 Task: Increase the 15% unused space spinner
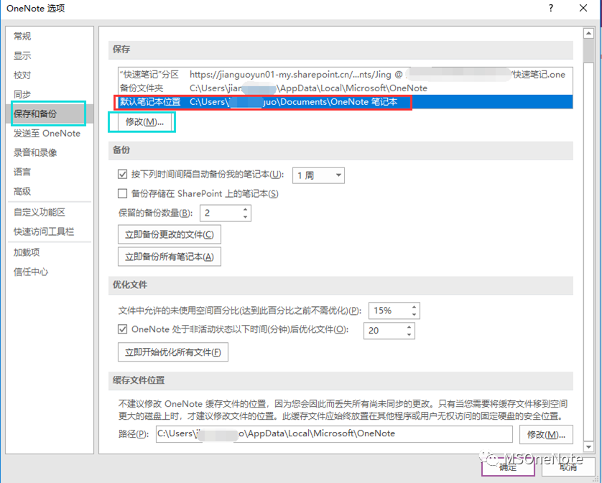coord(414,307)
